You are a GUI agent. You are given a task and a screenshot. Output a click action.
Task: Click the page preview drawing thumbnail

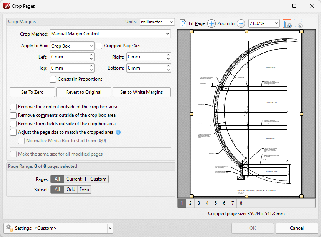[246, 114]
